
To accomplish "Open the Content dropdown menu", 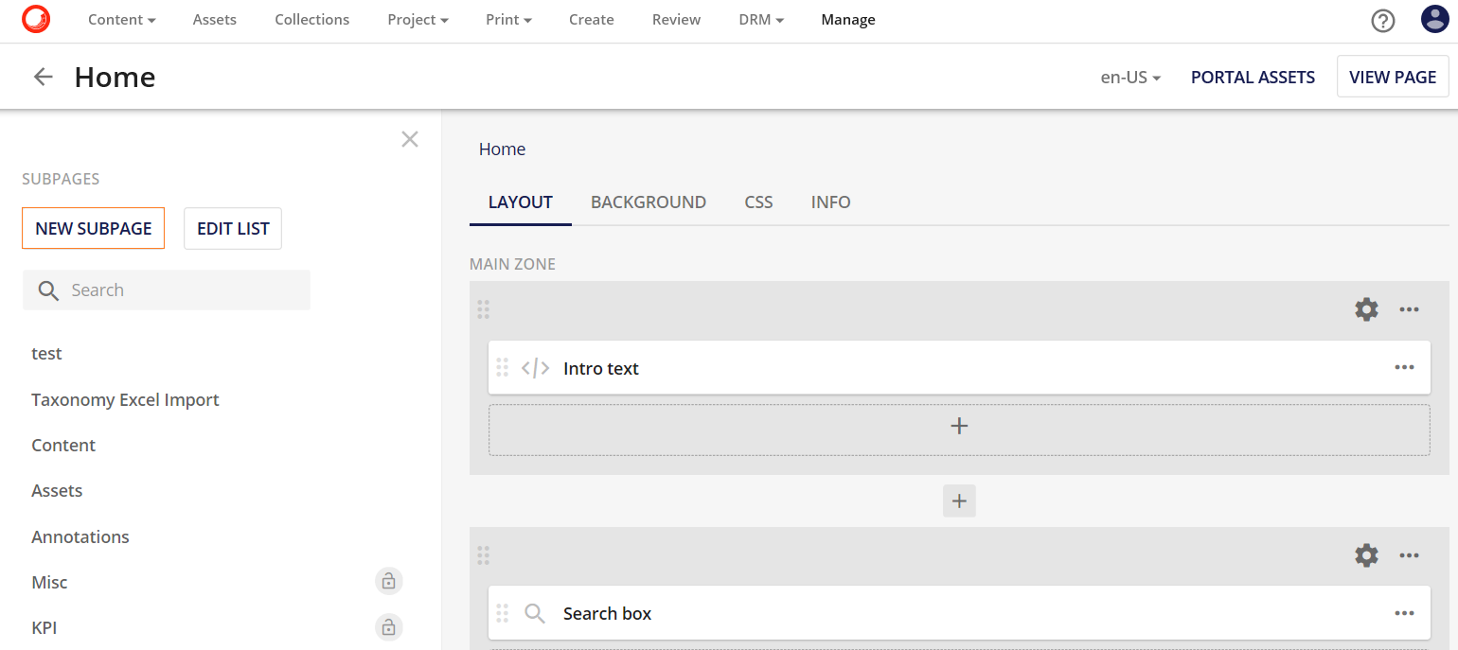I will (x=121, y=19).
